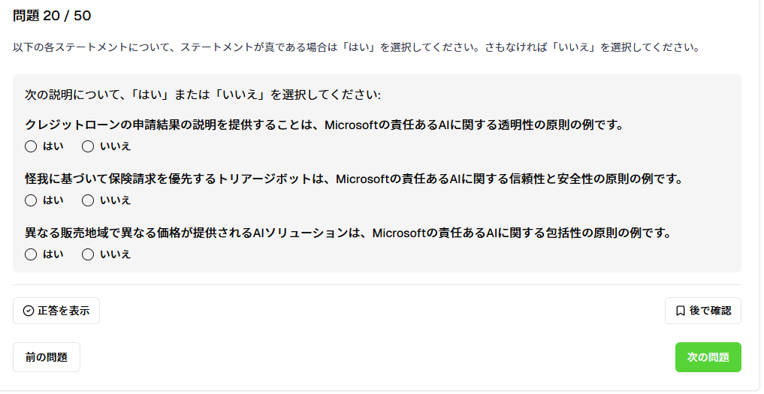Choose はい for the triage bot reliability statement
Screen dimensions: 764x394
point(31,200)
